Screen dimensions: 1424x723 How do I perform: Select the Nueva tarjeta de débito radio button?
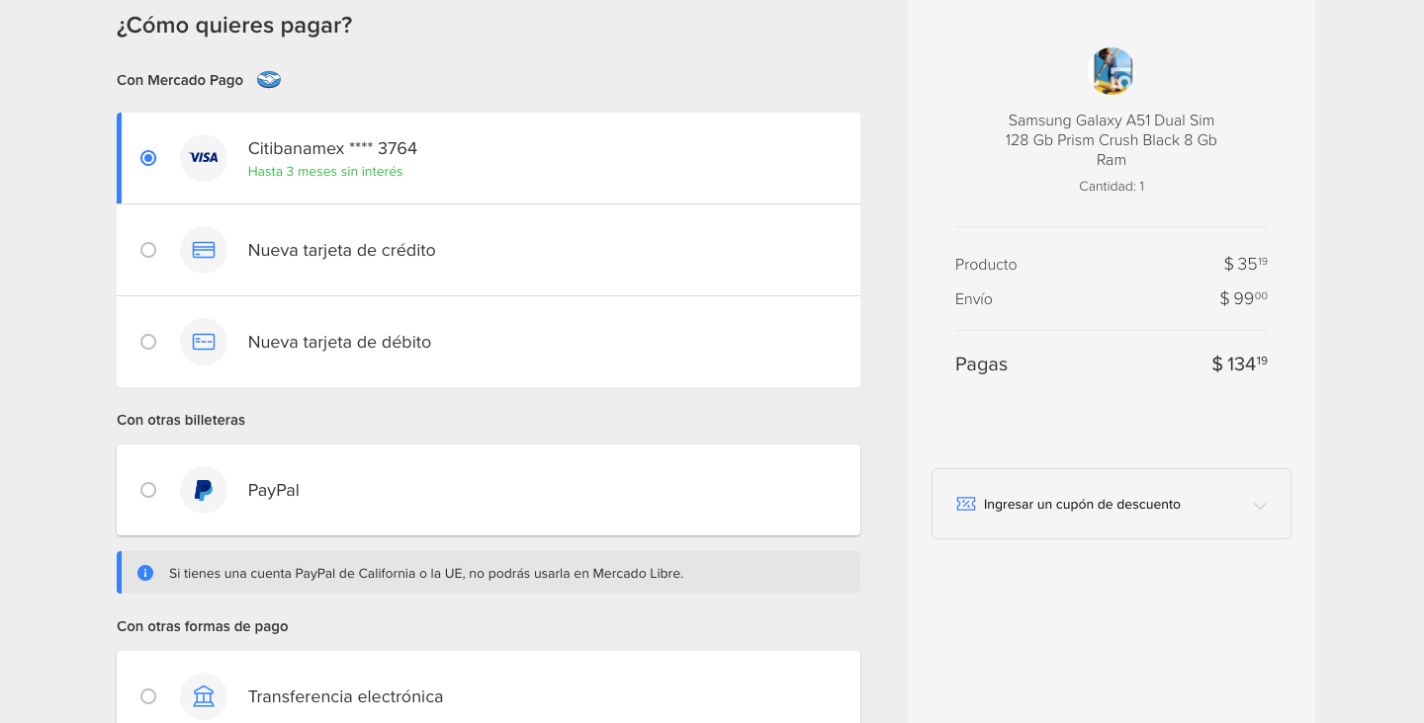point(148,342)
